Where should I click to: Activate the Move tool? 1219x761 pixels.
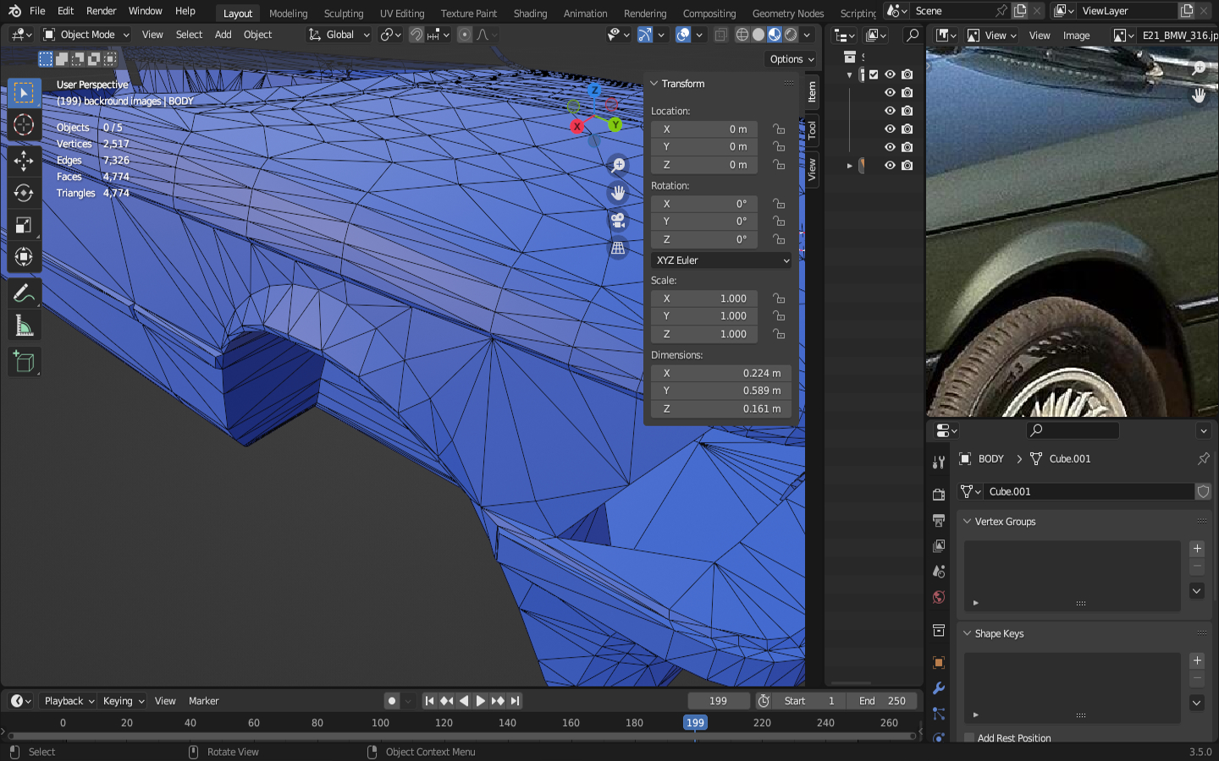pos(24,161)
